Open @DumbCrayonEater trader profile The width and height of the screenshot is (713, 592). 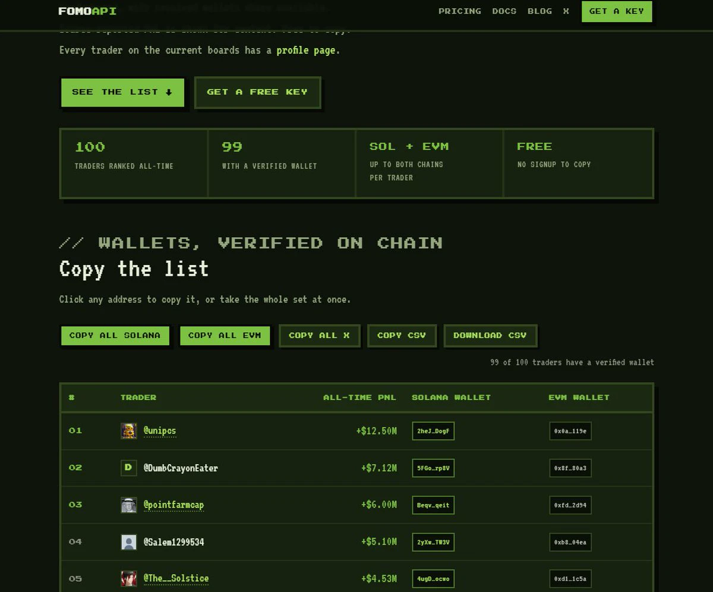coord(181,468)
